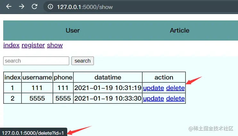Select the datetime '2021-01-19 10:33:30' cell
This screenshot has height=136, width=238.
pyautogui.click(x=108, y=98)
